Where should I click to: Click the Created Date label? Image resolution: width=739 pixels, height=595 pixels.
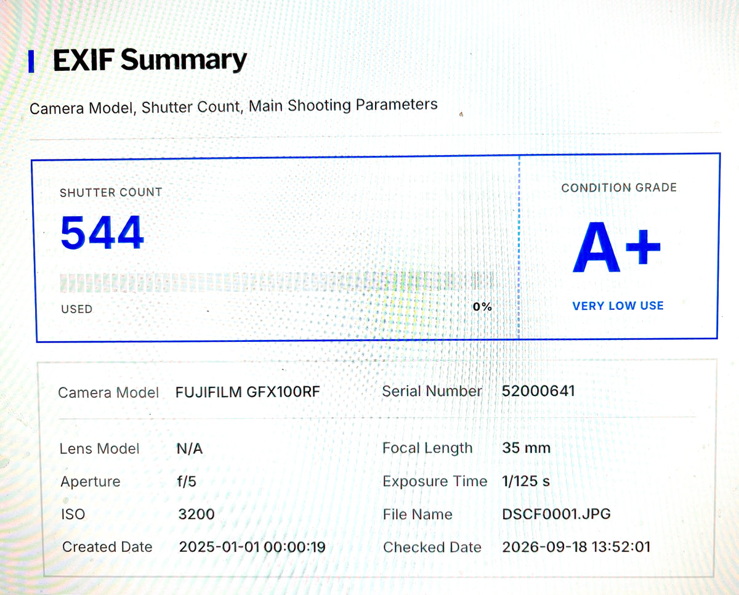pyautogui.click(x=108, y=546)
